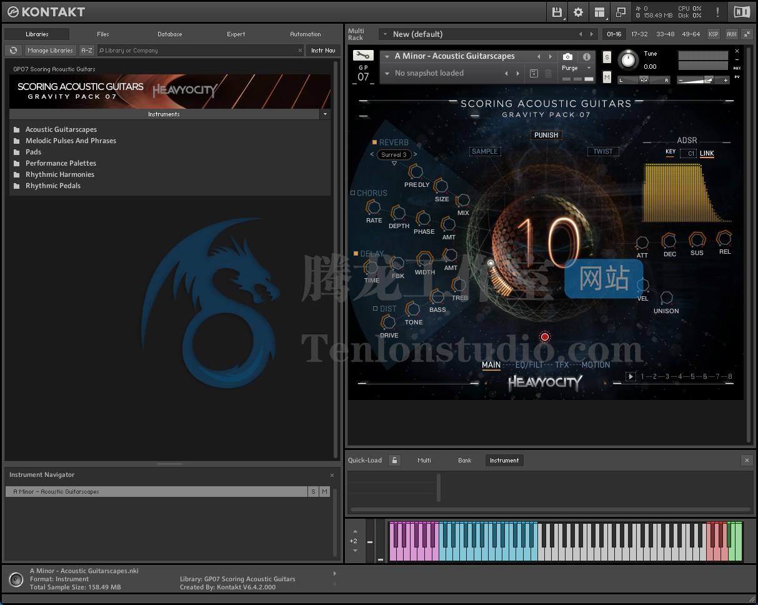Open the EQ/FILT page of the instrument
This screenshot has height=605, width=758.
[x=529, y=364]
